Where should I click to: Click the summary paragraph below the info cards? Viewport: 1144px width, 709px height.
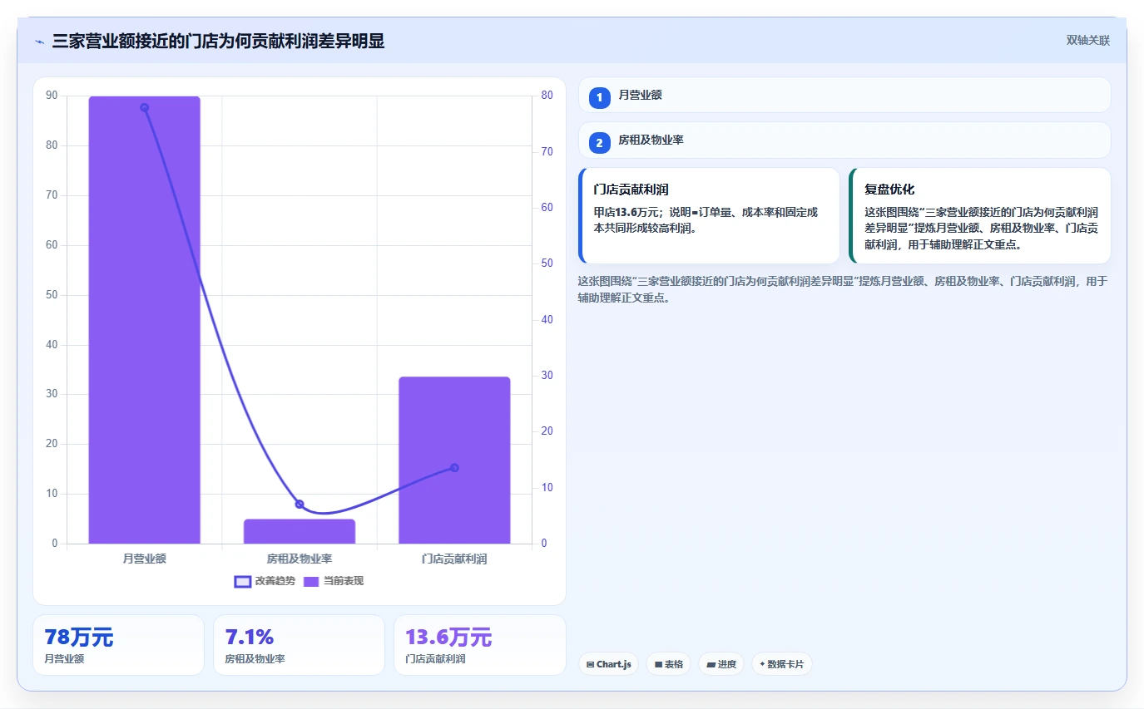point(843,289)
